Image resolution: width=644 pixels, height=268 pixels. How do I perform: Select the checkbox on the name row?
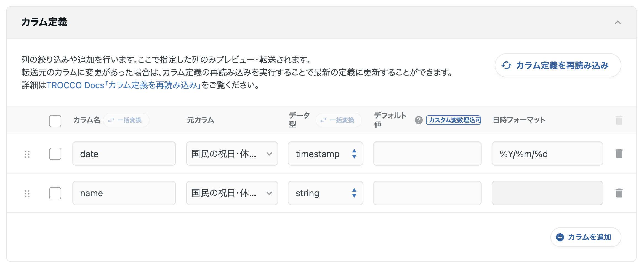pos(55,194)
